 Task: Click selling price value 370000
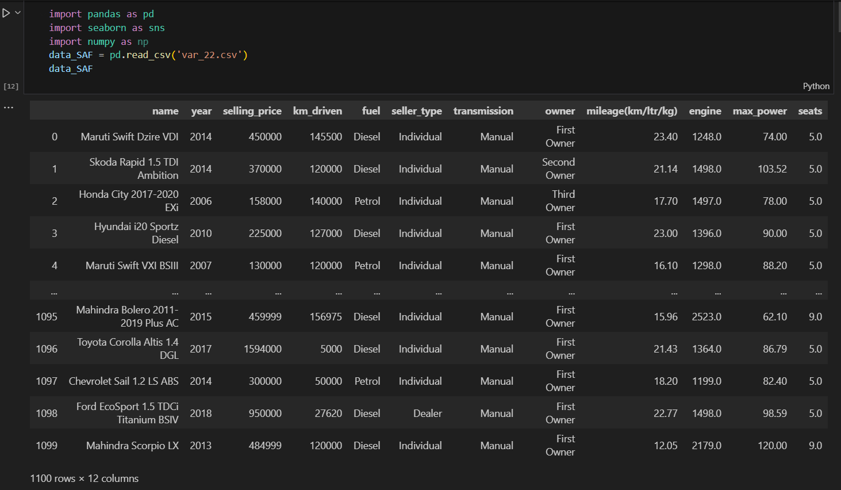(265, 169)
